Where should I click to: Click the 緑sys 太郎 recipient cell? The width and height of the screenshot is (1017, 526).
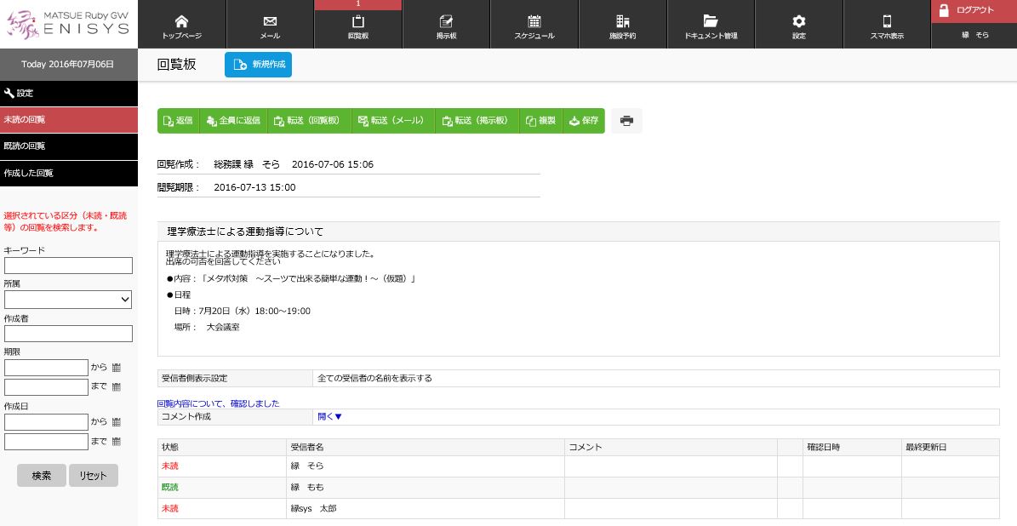(426, 509)
